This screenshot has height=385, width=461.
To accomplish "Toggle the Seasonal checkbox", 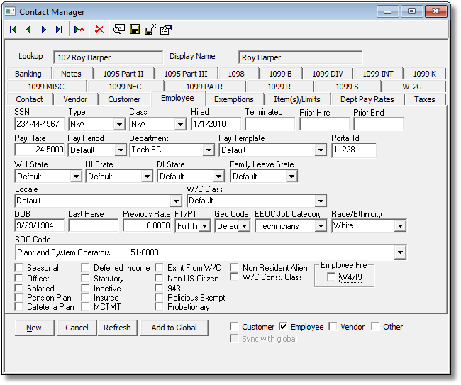I will (x=19, y=268).
